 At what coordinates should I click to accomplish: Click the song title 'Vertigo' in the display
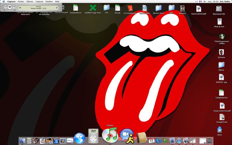pyautogui.click(x=39, y=7)
